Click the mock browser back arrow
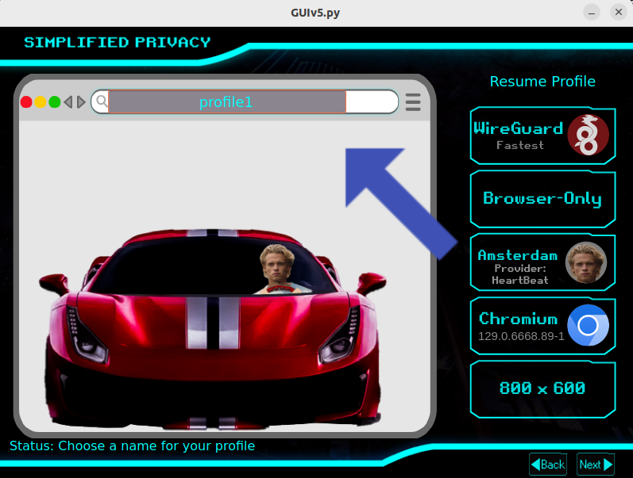Screen dimensions: 633x478 tap(68, 102)
